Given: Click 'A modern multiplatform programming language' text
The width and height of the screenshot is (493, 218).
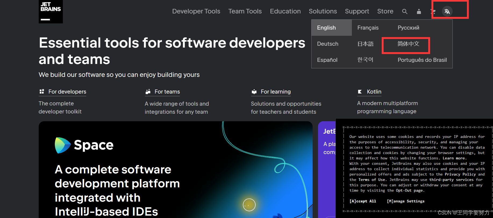Looking at the screenshot, I should 387,107.
